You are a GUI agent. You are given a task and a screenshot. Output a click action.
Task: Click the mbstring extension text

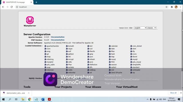coord(50,59)
